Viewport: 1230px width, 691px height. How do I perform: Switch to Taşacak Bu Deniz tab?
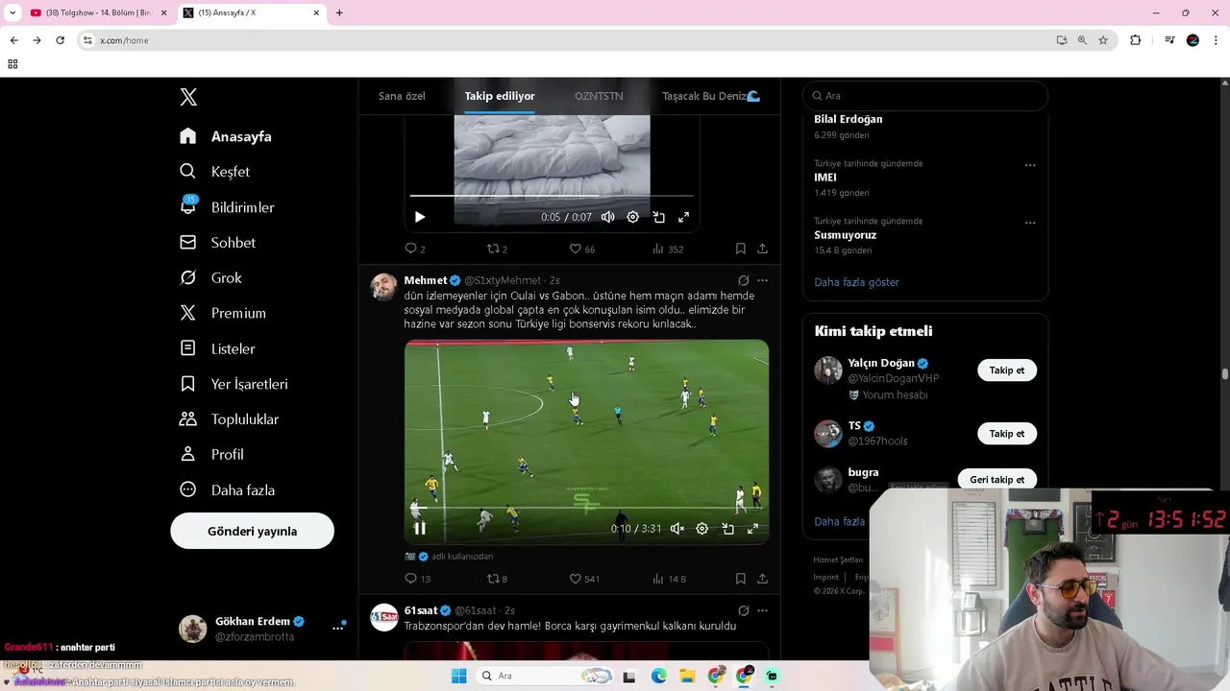pyautogui.click(x=711, y=96)
